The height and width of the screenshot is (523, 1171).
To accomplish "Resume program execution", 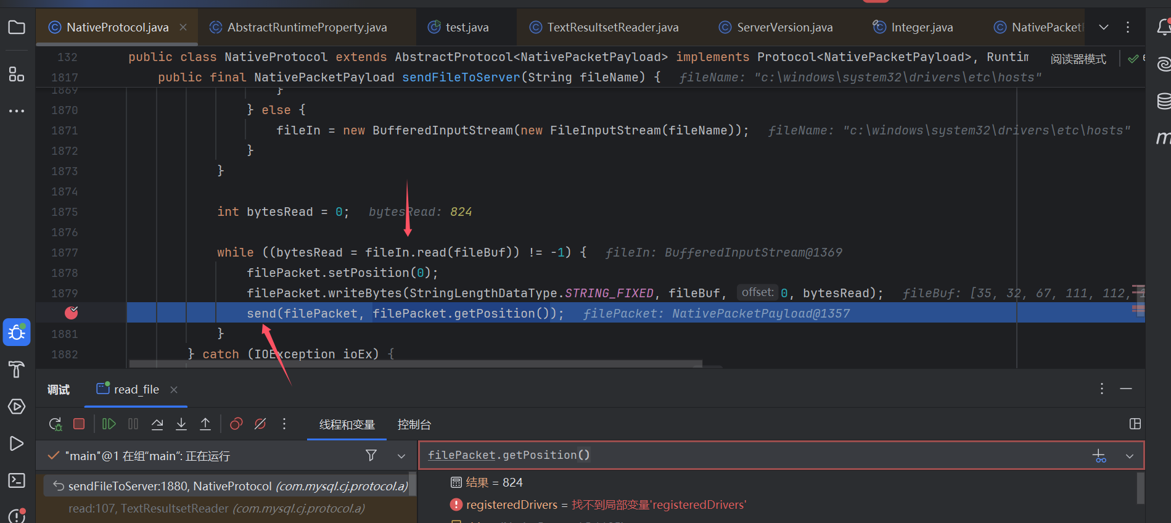I will tap(109, 424).
